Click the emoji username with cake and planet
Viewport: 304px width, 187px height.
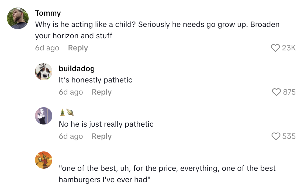tap(67, 113)
